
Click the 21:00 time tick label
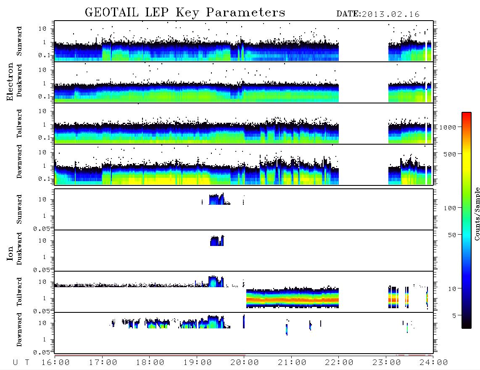tap(292, 362)
